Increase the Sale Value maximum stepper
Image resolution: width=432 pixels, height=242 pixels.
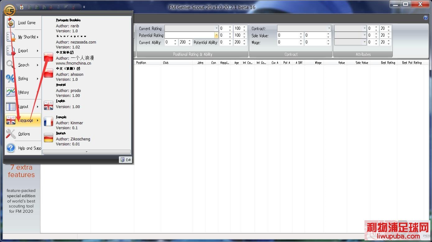tap(328, 34)
